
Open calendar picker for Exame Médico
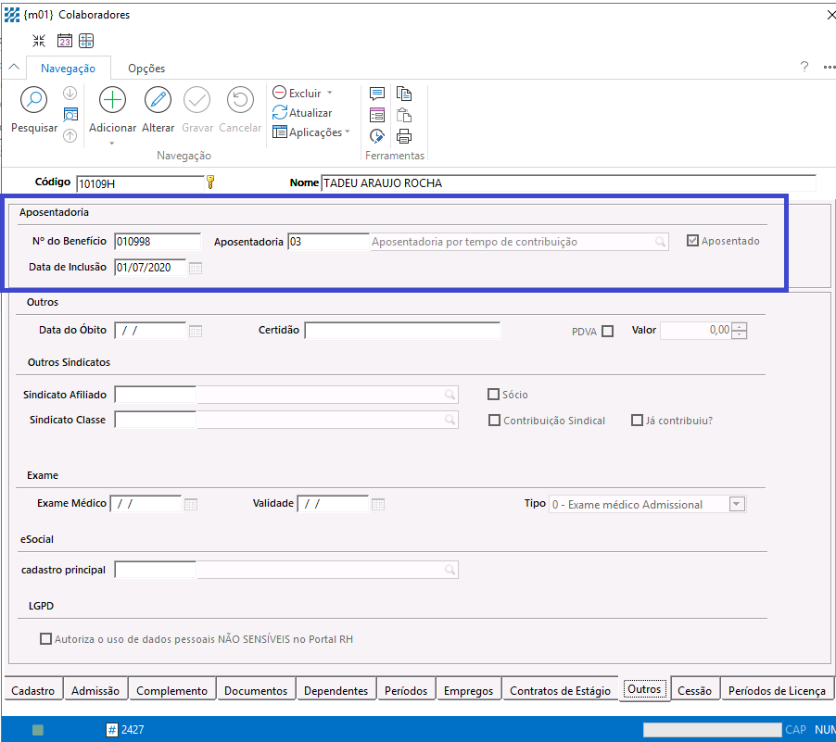pyautogui.click(x=191, y=504)
